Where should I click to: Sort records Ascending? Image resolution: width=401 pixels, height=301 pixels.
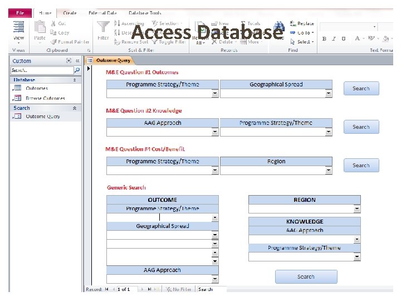click(129, 23)
